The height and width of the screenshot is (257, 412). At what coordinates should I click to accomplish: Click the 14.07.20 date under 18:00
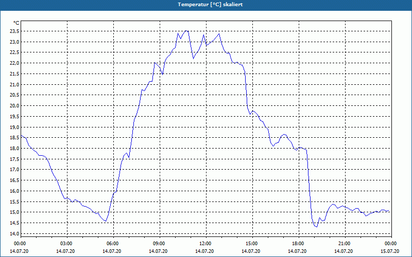click(x=297, y=251)
